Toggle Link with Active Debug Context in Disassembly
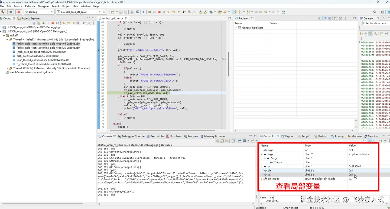The image size is (390, 209). click(371, 34)
